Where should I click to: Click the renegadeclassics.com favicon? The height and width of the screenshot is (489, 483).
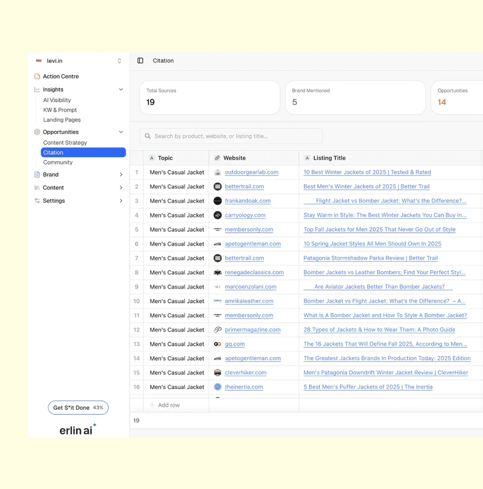pyautogui.click(x=218, y=272)
